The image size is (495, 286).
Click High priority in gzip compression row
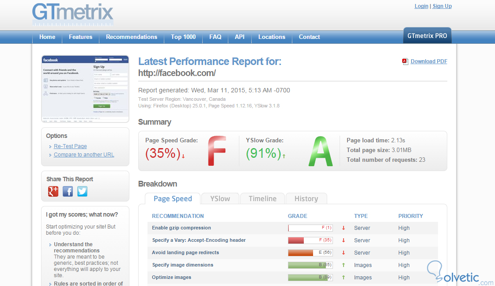pos(404,228)
